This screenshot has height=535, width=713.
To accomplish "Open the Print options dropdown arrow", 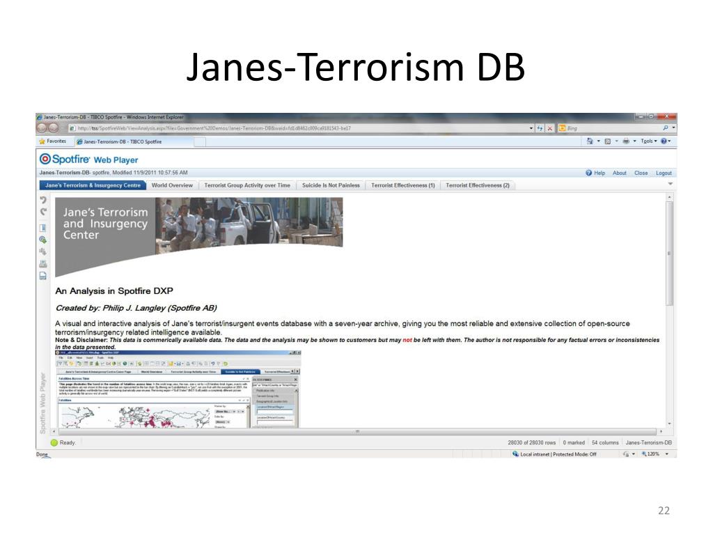I will 634,141.
